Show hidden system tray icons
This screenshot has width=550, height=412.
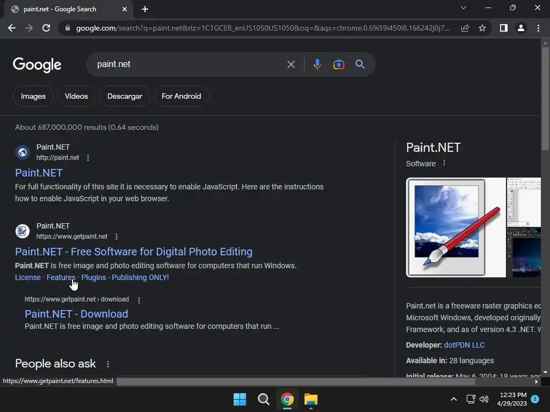[x=453, y=399]
